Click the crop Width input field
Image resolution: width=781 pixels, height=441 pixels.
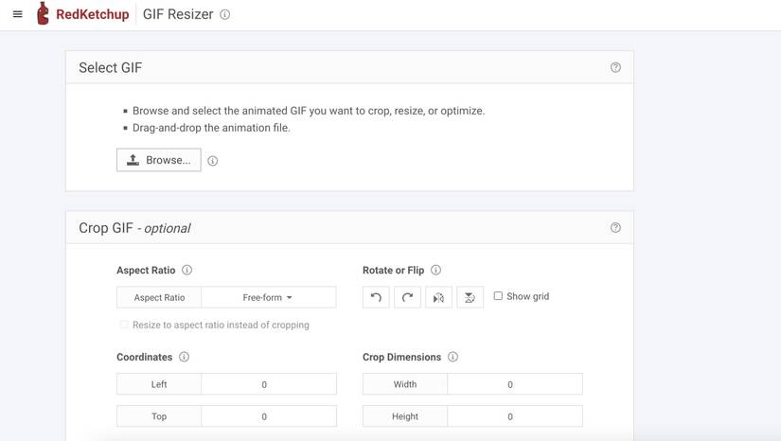(x=514, y=384)
